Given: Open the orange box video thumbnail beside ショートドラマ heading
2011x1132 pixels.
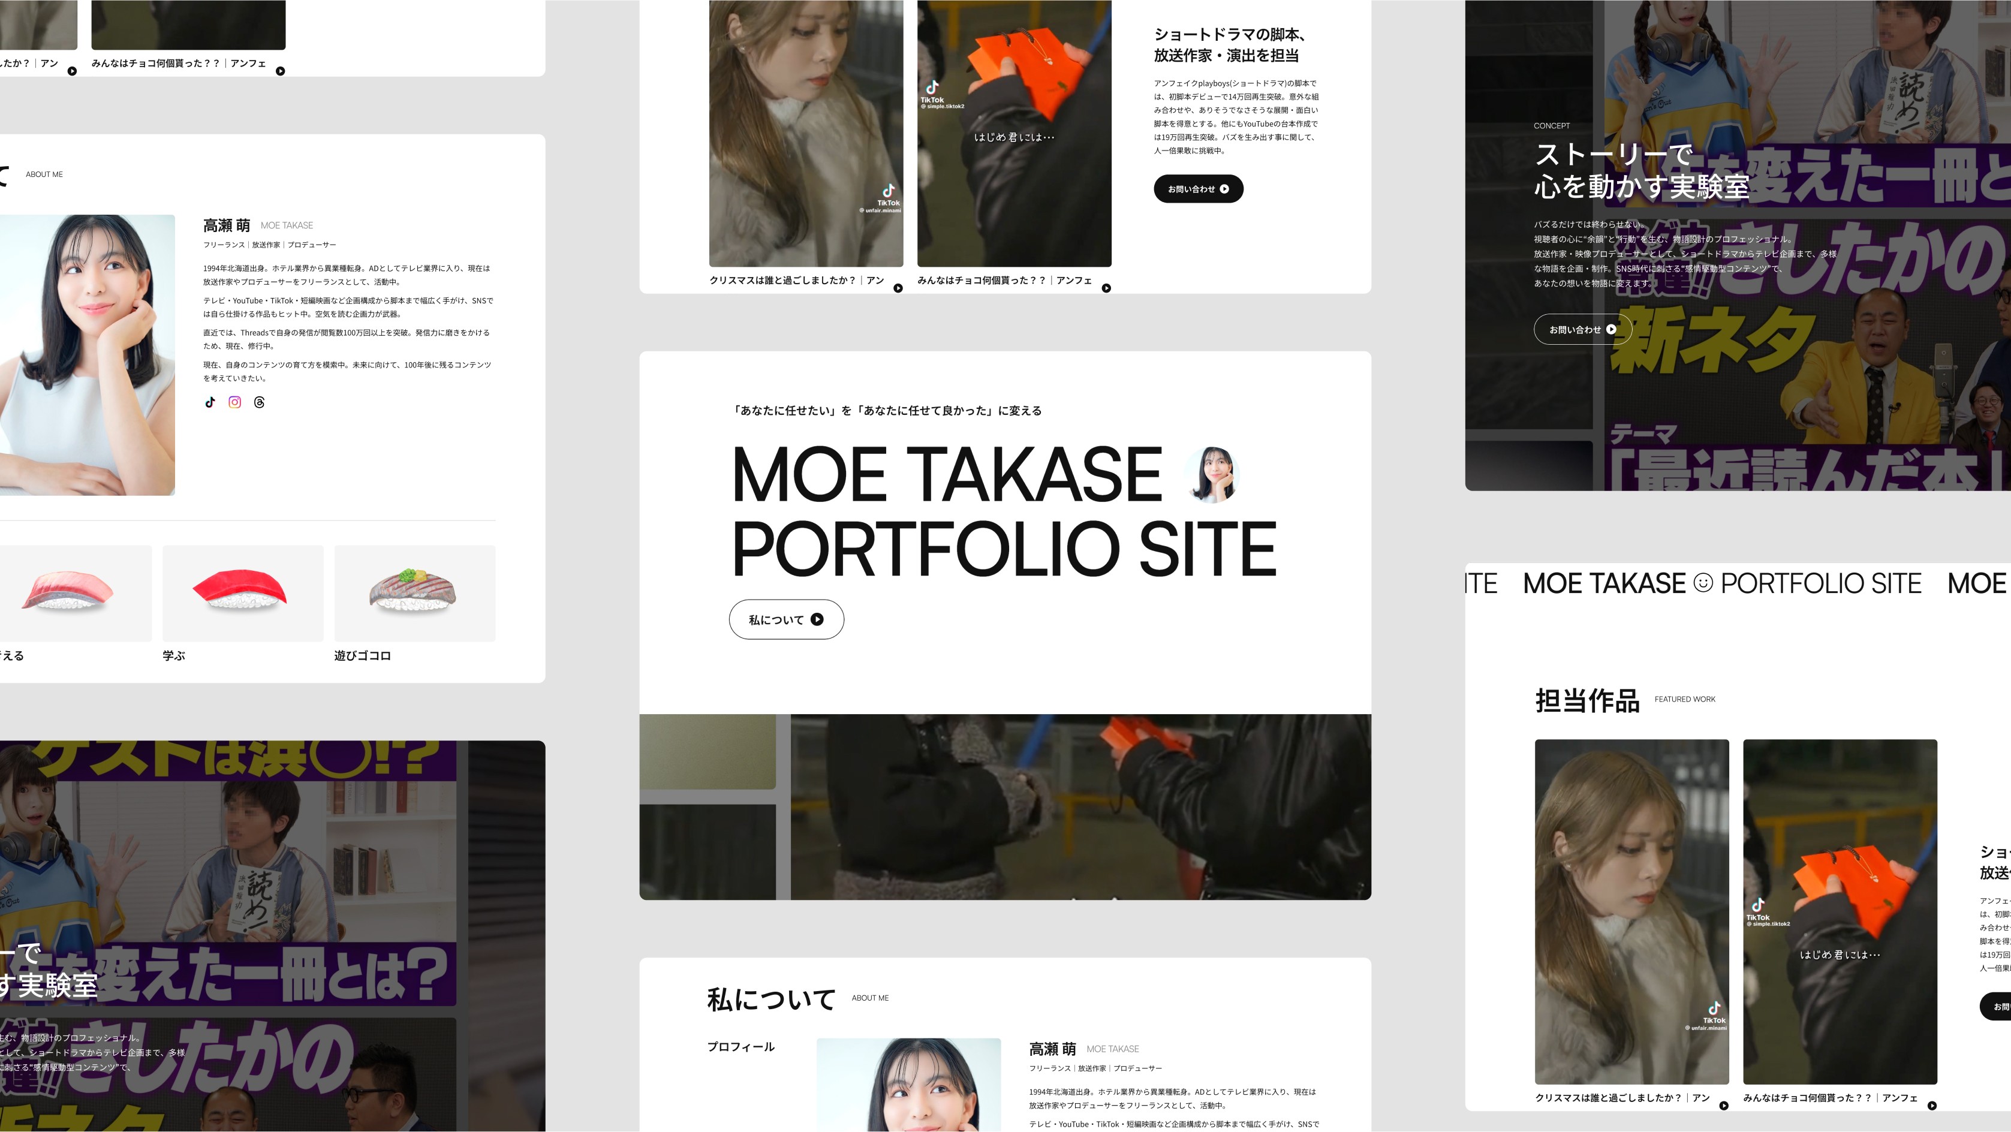Looking at the screenshot, I should (x=1014, y=133).
